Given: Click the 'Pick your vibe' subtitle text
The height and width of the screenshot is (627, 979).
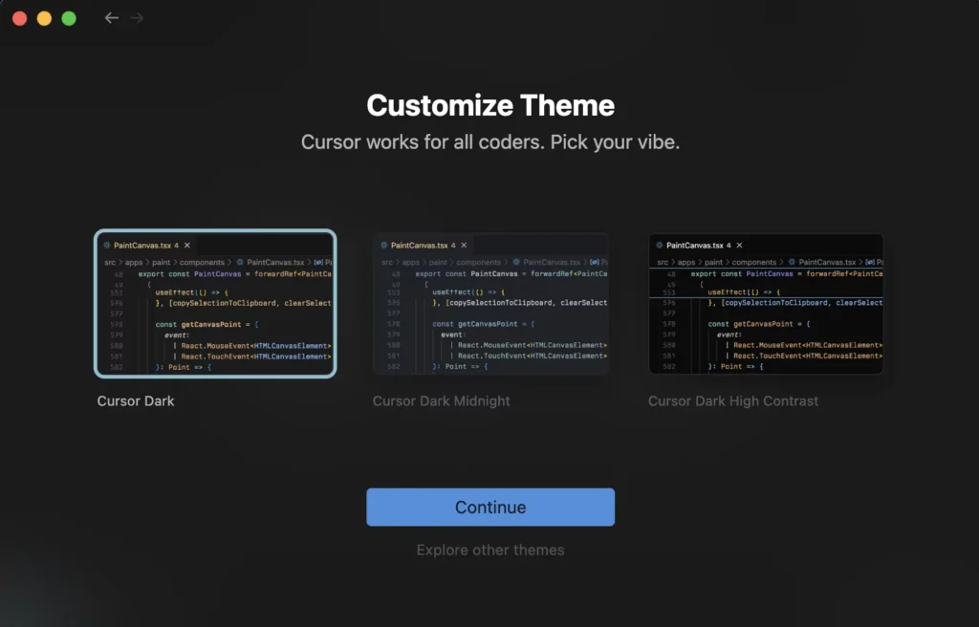Looking at the screenshot, I should coord(615,142).
